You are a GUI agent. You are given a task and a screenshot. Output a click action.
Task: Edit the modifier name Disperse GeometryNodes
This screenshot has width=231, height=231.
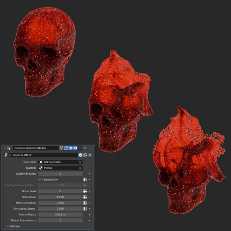point(36,148)
